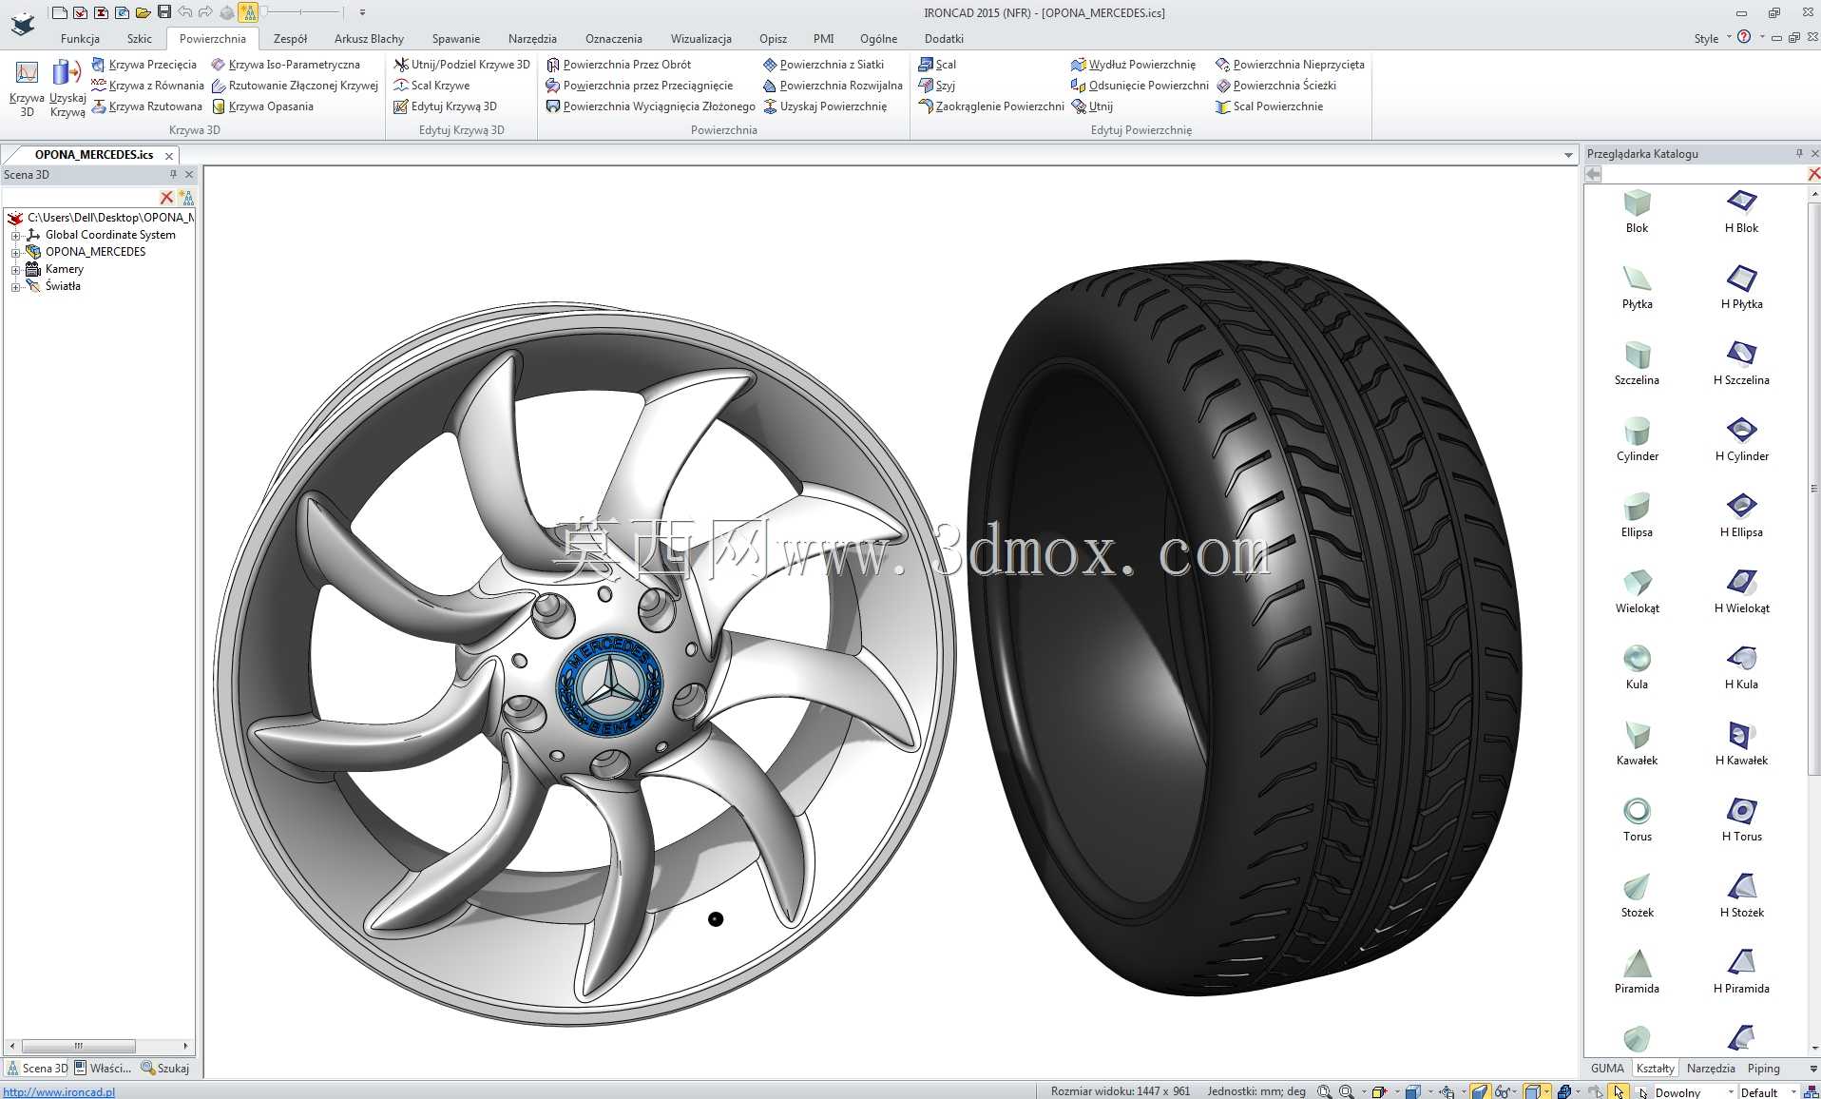Click the catalog vertical scrollbar
Screen dimensions: 1821x1099
[1813, 490]
